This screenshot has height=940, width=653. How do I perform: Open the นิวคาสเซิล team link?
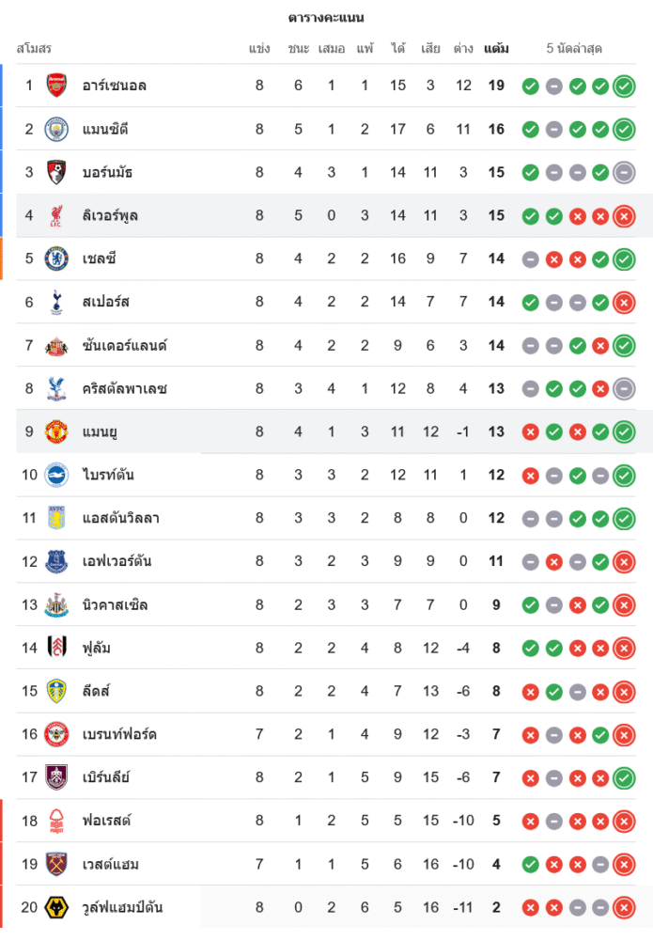click(x=115, y=604)
